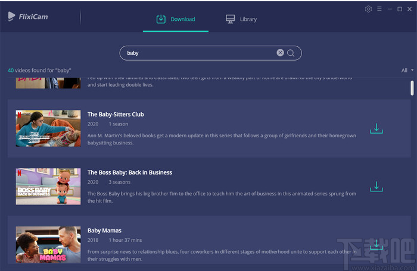417x271 pixels.
Task: Click '3 seasons' under Boss Baby
Action: [x=119, y=182]
